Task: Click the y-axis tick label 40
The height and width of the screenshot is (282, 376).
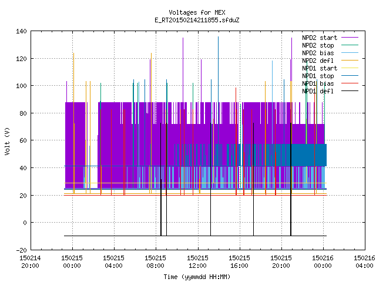Action: pos(23,168)
